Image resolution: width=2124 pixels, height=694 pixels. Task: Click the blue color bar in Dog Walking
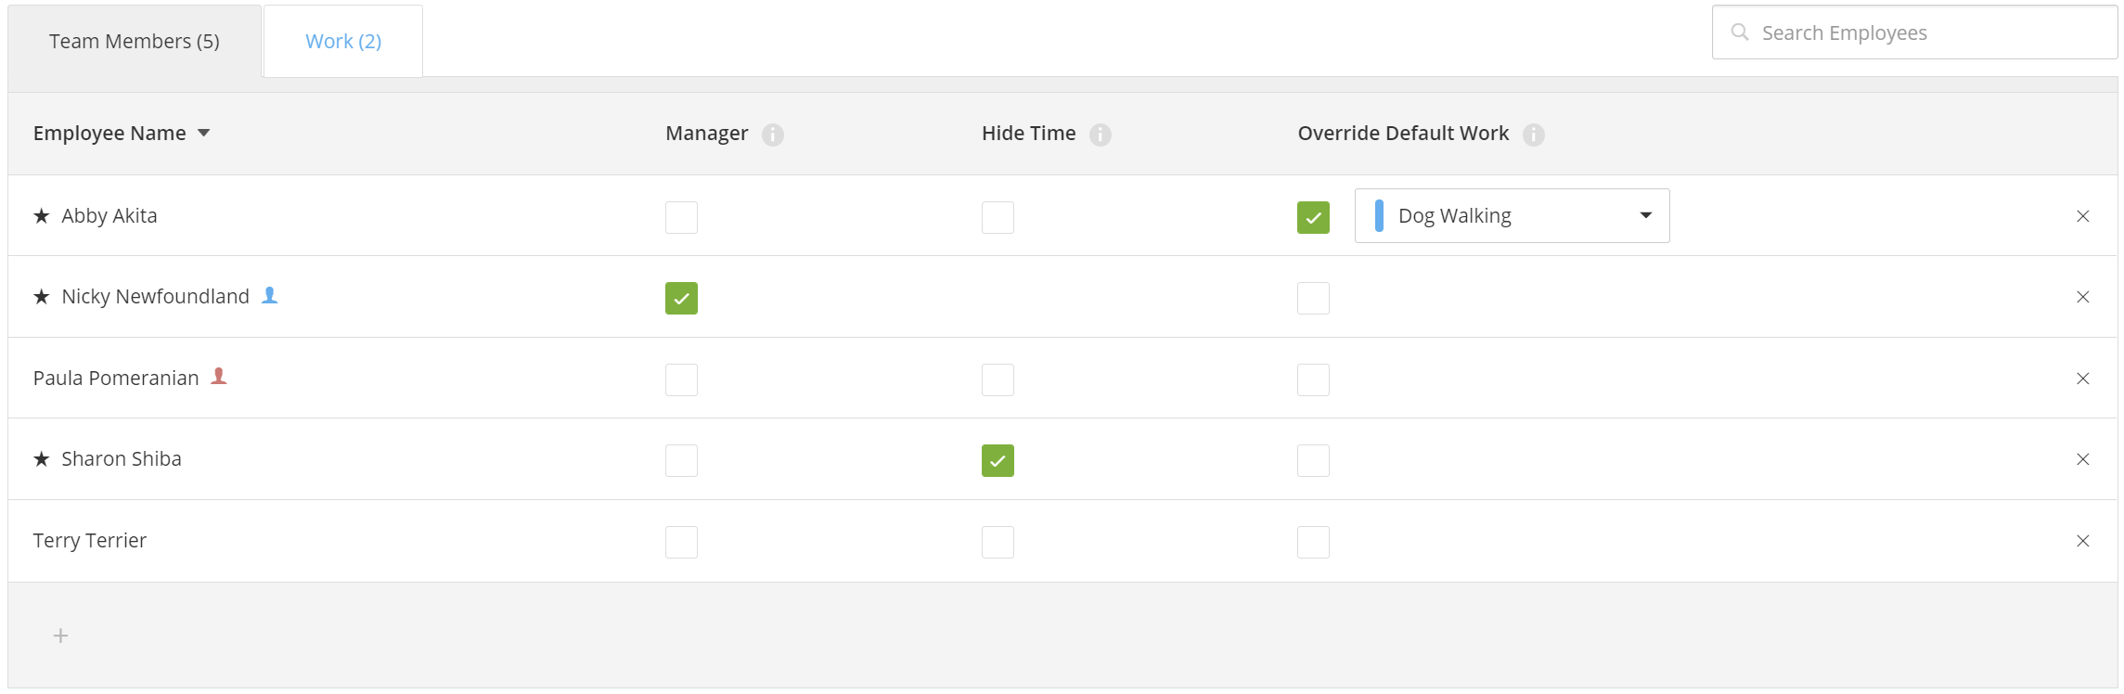click(x=1379, y=215)
